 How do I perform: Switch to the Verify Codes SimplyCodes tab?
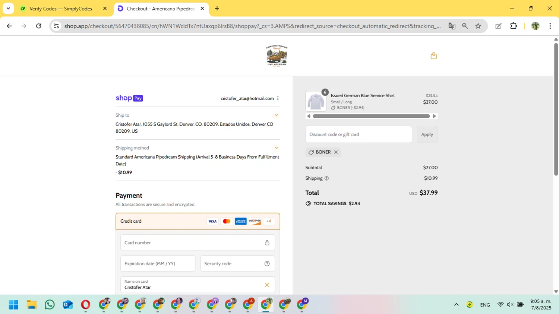coord(60,9)
